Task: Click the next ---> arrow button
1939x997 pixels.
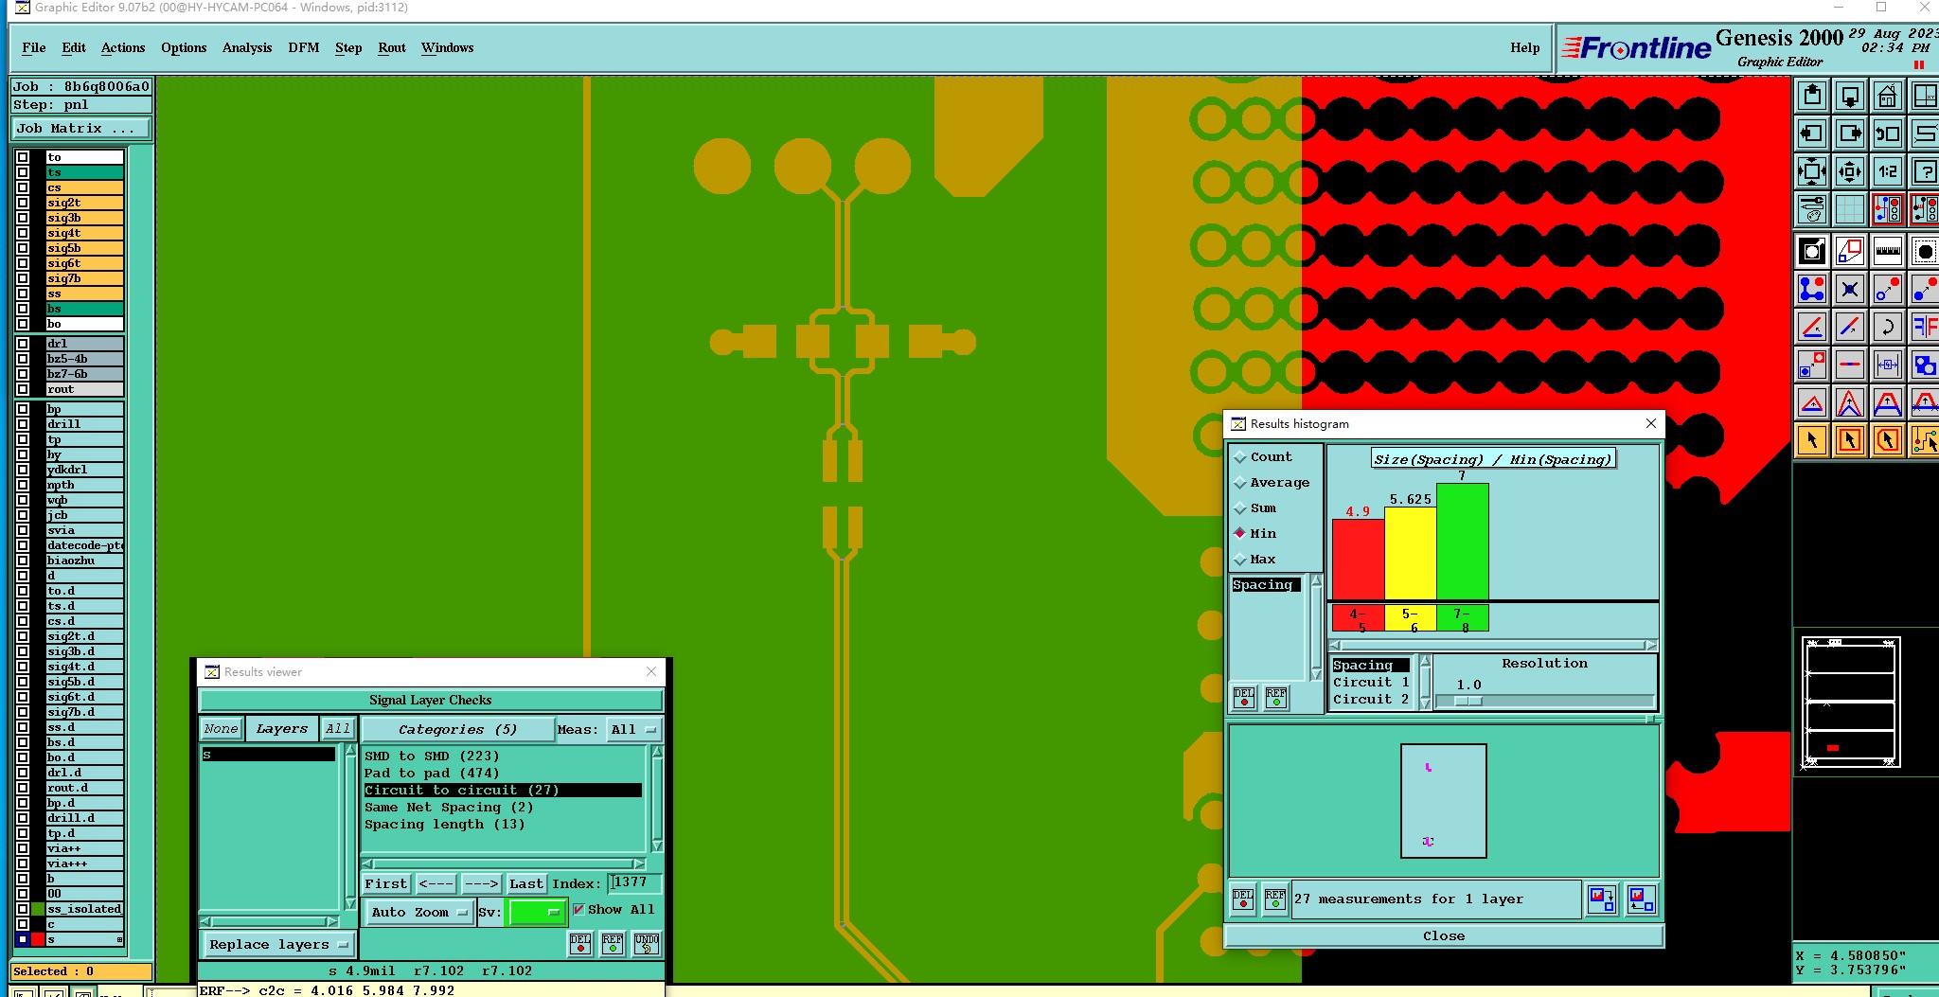Action: (x=481, y=884)
